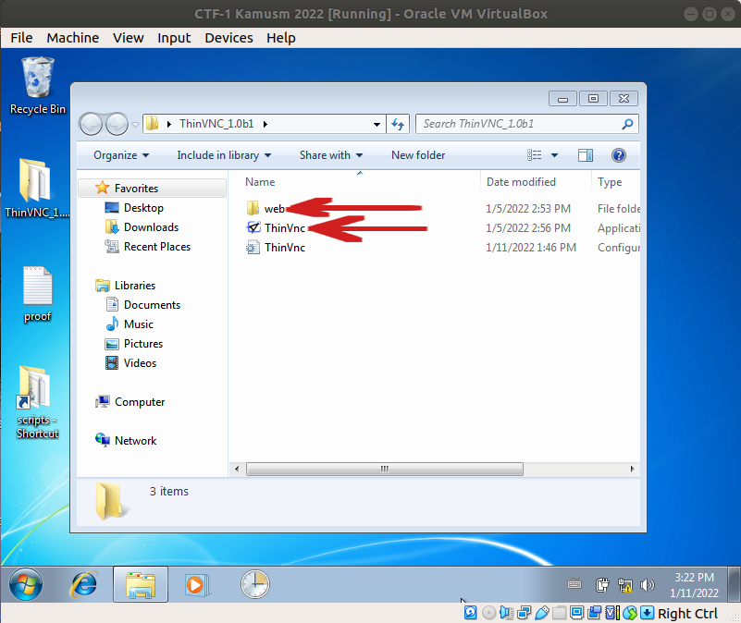Sort by Name column header
This screenshot has height=623, width=741.
click(260, 182)
